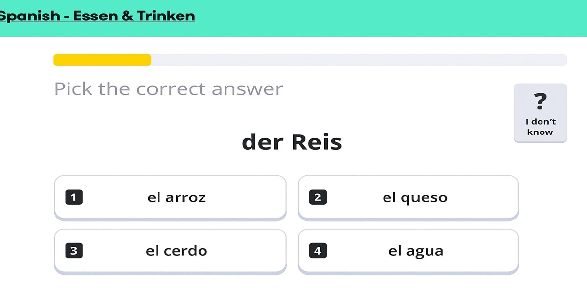
Task: Choose the 'el queso' answer text
Action: pos(415,197)
